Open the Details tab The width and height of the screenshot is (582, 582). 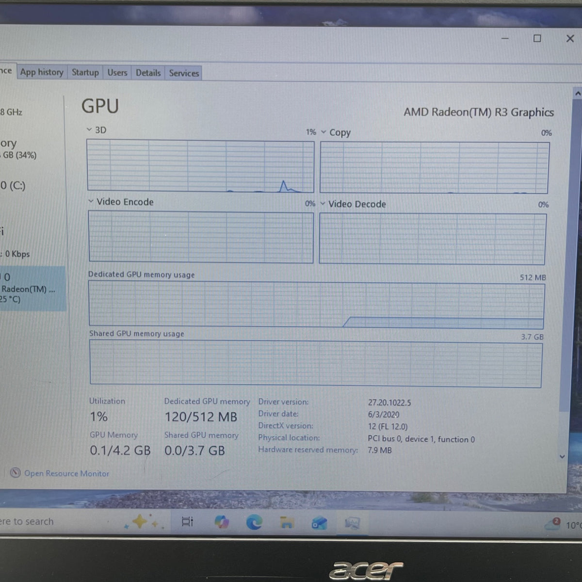[x=148, y=73]
